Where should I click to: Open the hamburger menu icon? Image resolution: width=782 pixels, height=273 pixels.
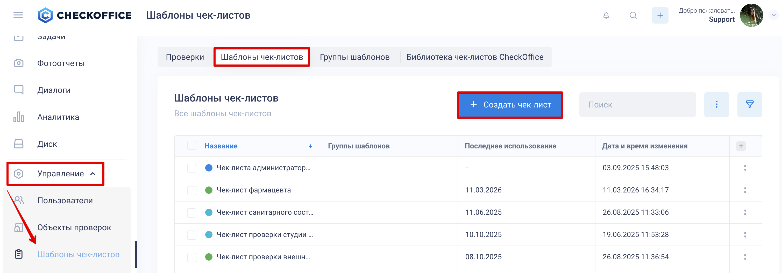[x=18, y=15]
